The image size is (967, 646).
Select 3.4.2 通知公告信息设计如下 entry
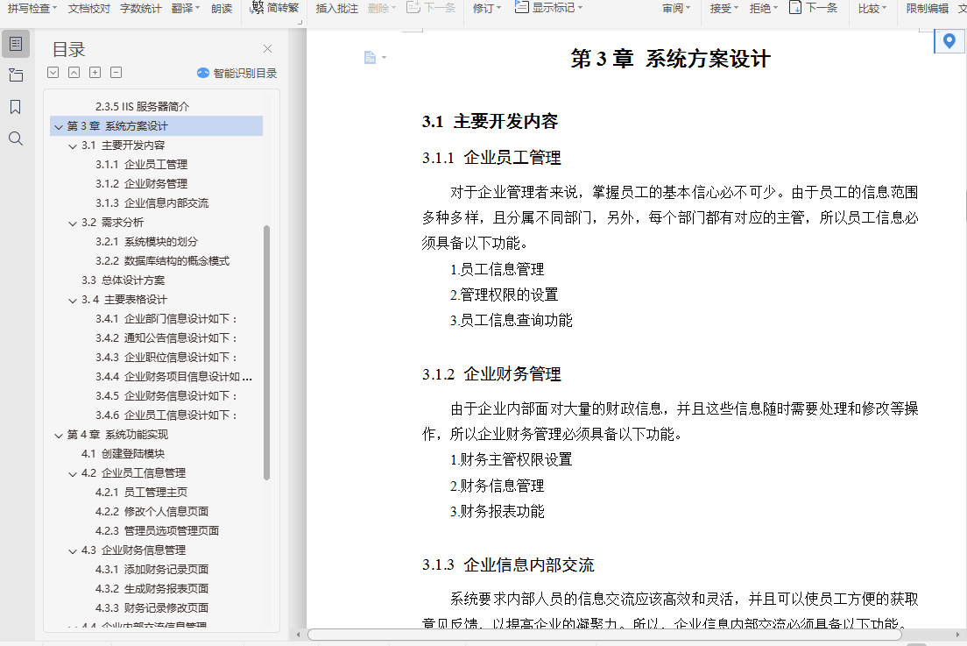click(x=166, y=338)
